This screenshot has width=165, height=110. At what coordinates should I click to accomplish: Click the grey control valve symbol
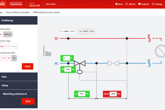click(x=113, y=63)
